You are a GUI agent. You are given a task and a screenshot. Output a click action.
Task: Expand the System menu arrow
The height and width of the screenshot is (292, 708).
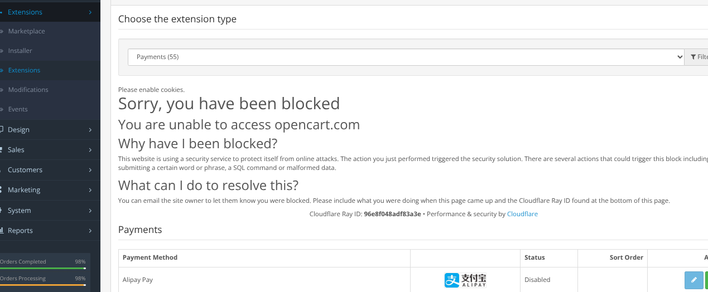90,211
